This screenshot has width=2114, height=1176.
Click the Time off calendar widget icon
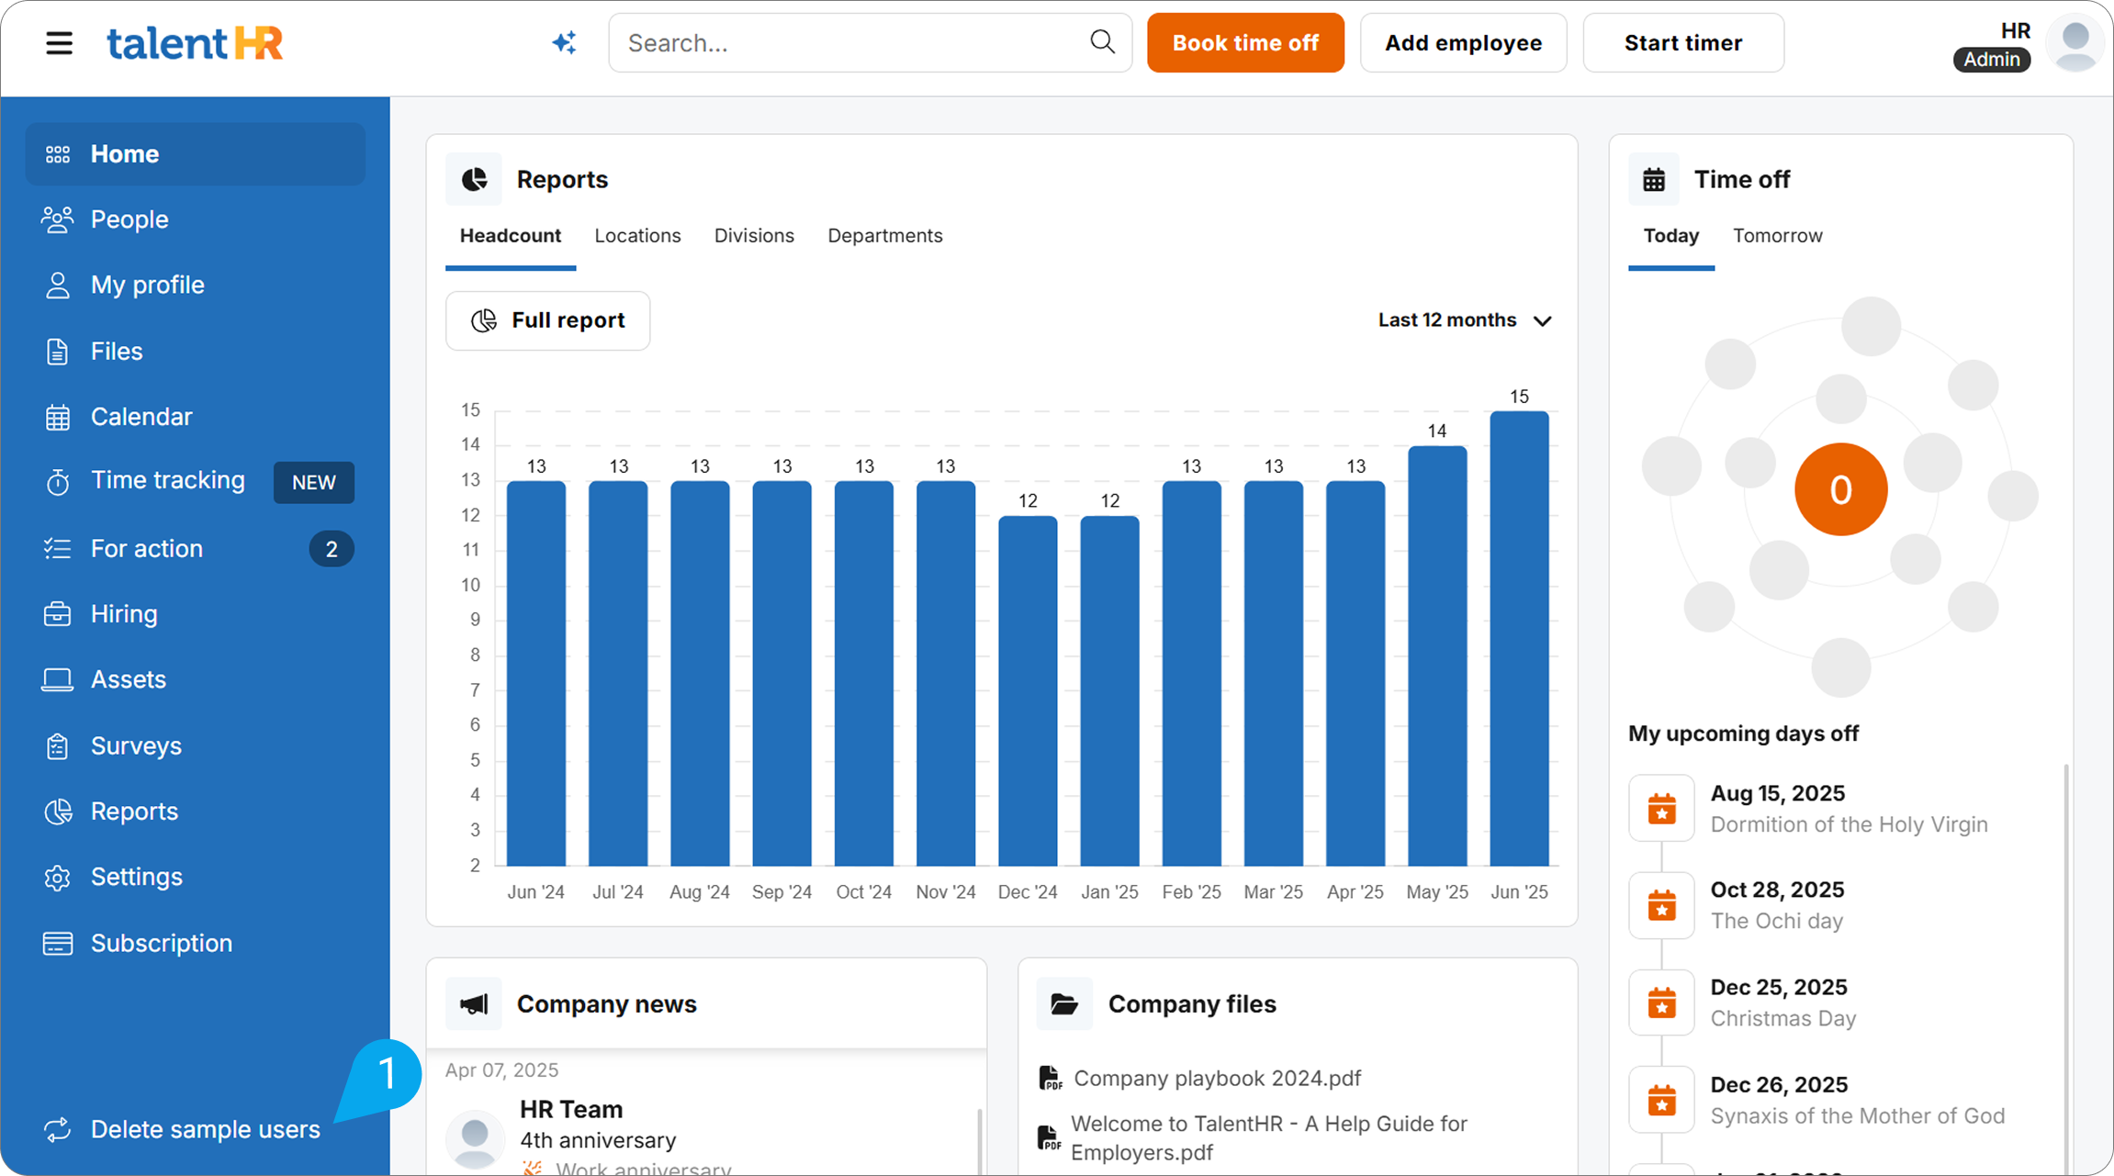click(1654, 179)
